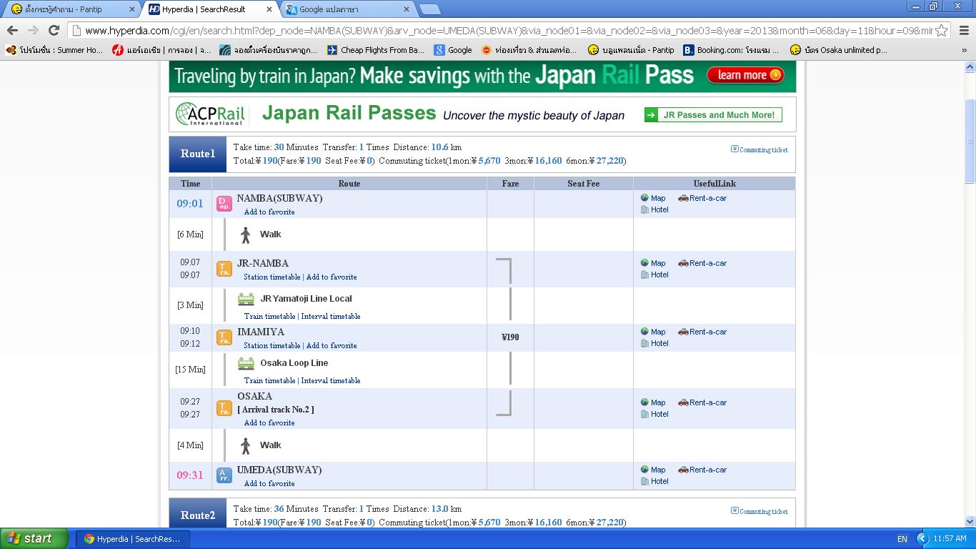
Task: Add UMEDA(SUBWAY) to favorite
Action: tap(269, 483)
